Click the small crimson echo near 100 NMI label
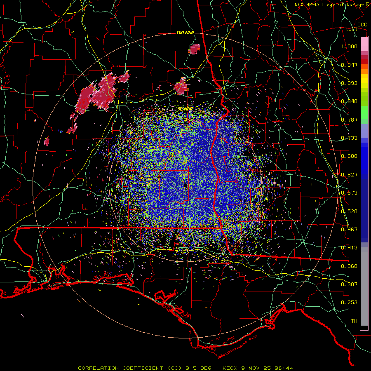 (195, 49)
